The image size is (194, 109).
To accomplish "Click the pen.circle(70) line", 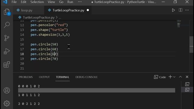I will coord(44,59).
